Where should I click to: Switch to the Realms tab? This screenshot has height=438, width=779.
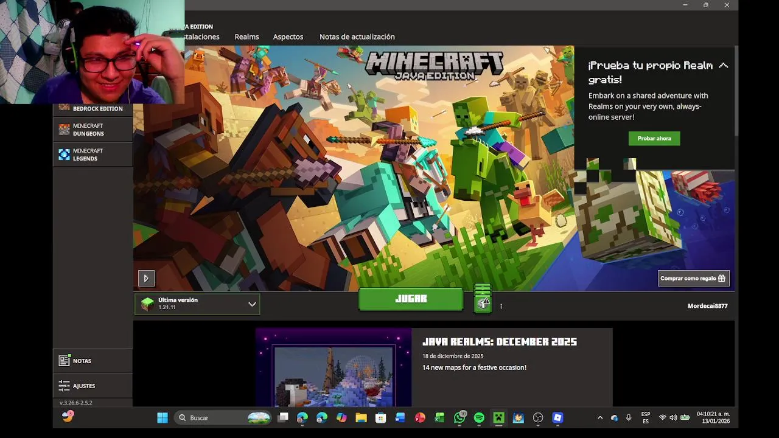tap(246, 36)
